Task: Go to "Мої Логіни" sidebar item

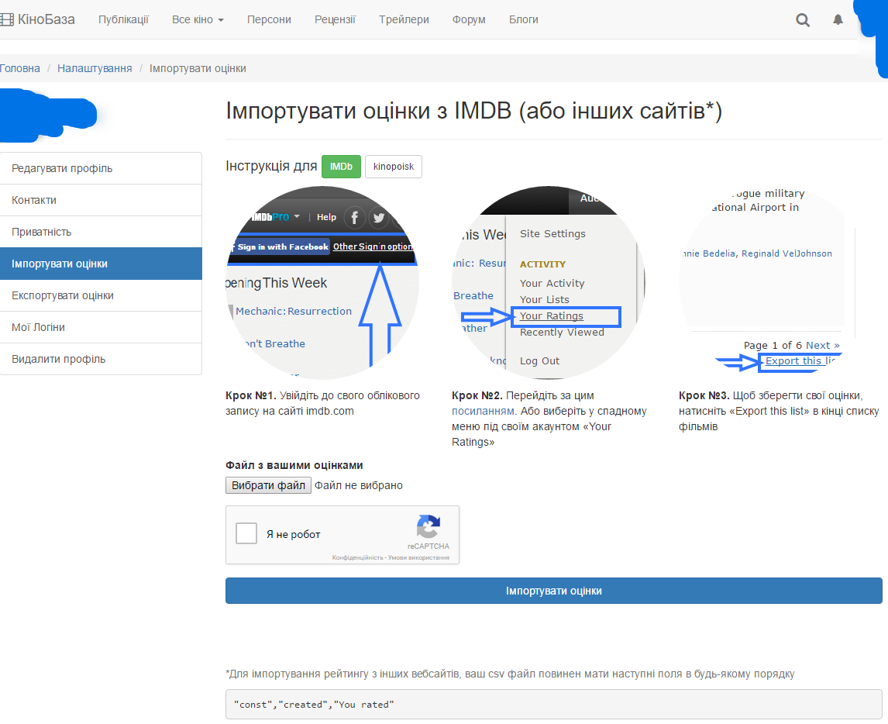Action: coord(101,327)
